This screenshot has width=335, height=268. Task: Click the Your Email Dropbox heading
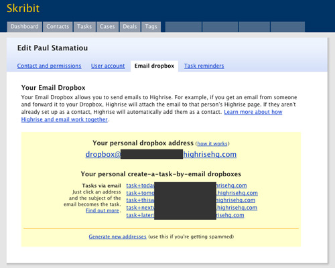point(54,88)
